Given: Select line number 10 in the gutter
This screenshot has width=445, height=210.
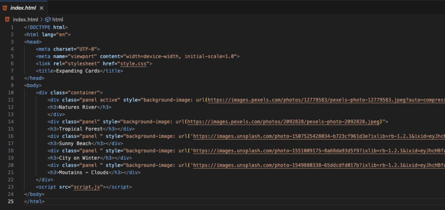Looking at the screenshot, I should (11, 93).
